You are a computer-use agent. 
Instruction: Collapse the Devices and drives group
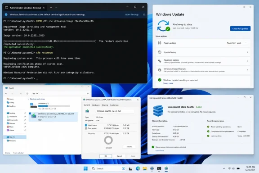click(28, 99)
